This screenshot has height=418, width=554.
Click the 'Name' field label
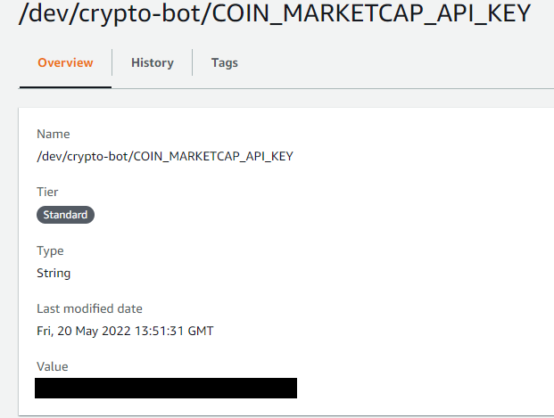[x=53, y=134]
